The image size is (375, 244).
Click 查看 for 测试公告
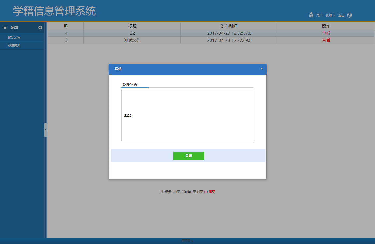(326, 40)
